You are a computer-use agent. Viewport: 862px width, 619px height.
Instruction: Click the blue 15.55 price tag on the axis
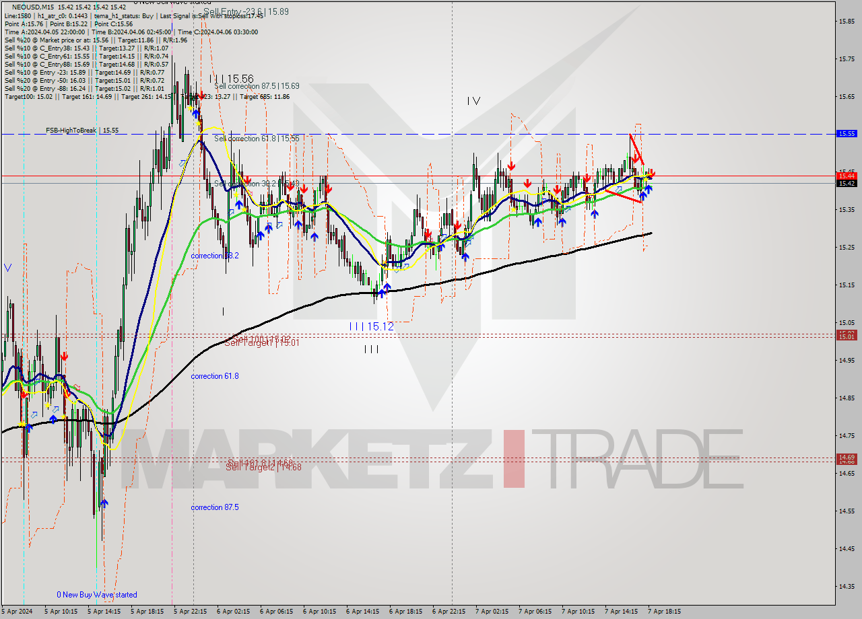pyautogui.click(x=846, y=134)
